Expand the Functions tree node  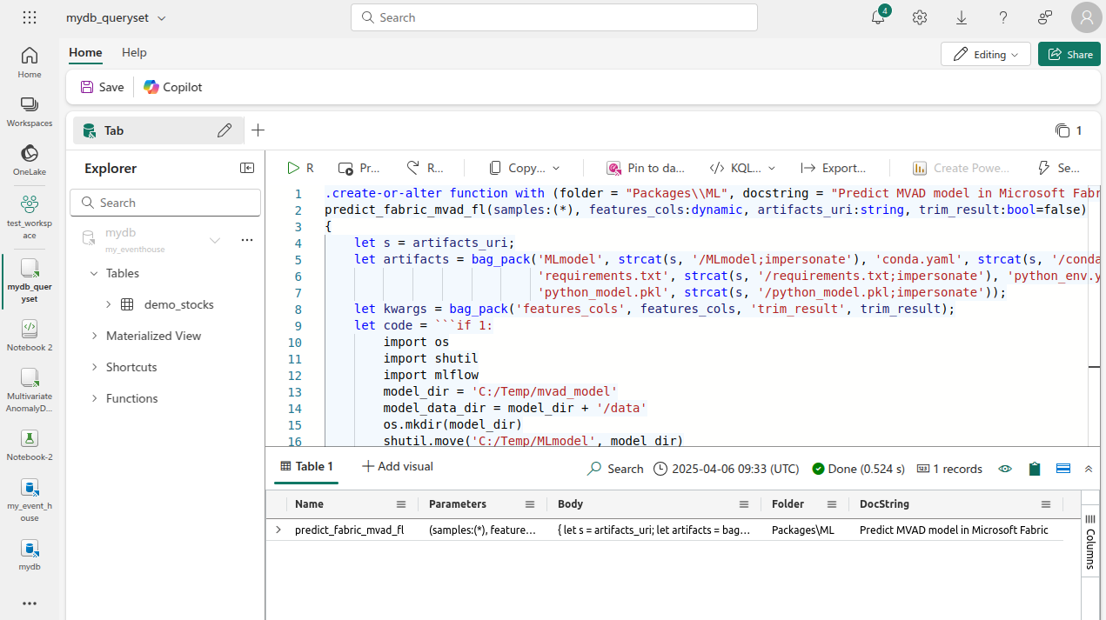tap(94, 398)
